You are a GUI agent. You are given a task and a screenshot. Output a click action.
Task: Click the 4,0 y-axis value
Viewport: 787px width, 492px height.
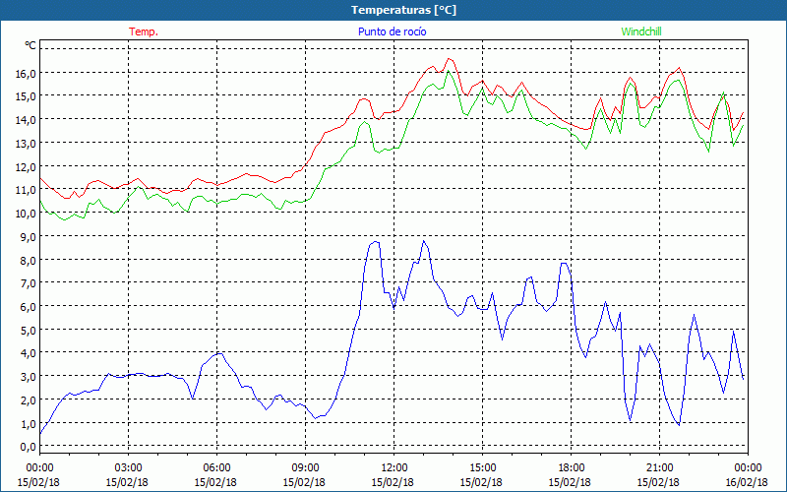29,353
